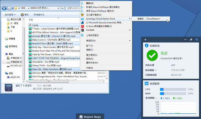
Task: Select G - 捷徑 in navigation pane
Action: click(13, 23)
